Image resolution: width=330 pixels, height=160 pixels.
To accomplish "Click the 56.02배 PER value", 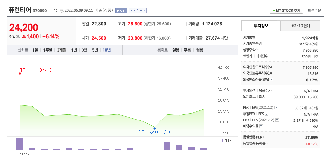I will click(x=300, y=108).
